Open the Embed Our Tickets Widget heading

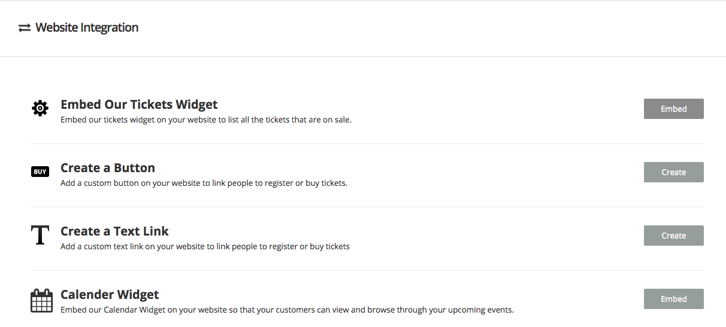[139, 105]
